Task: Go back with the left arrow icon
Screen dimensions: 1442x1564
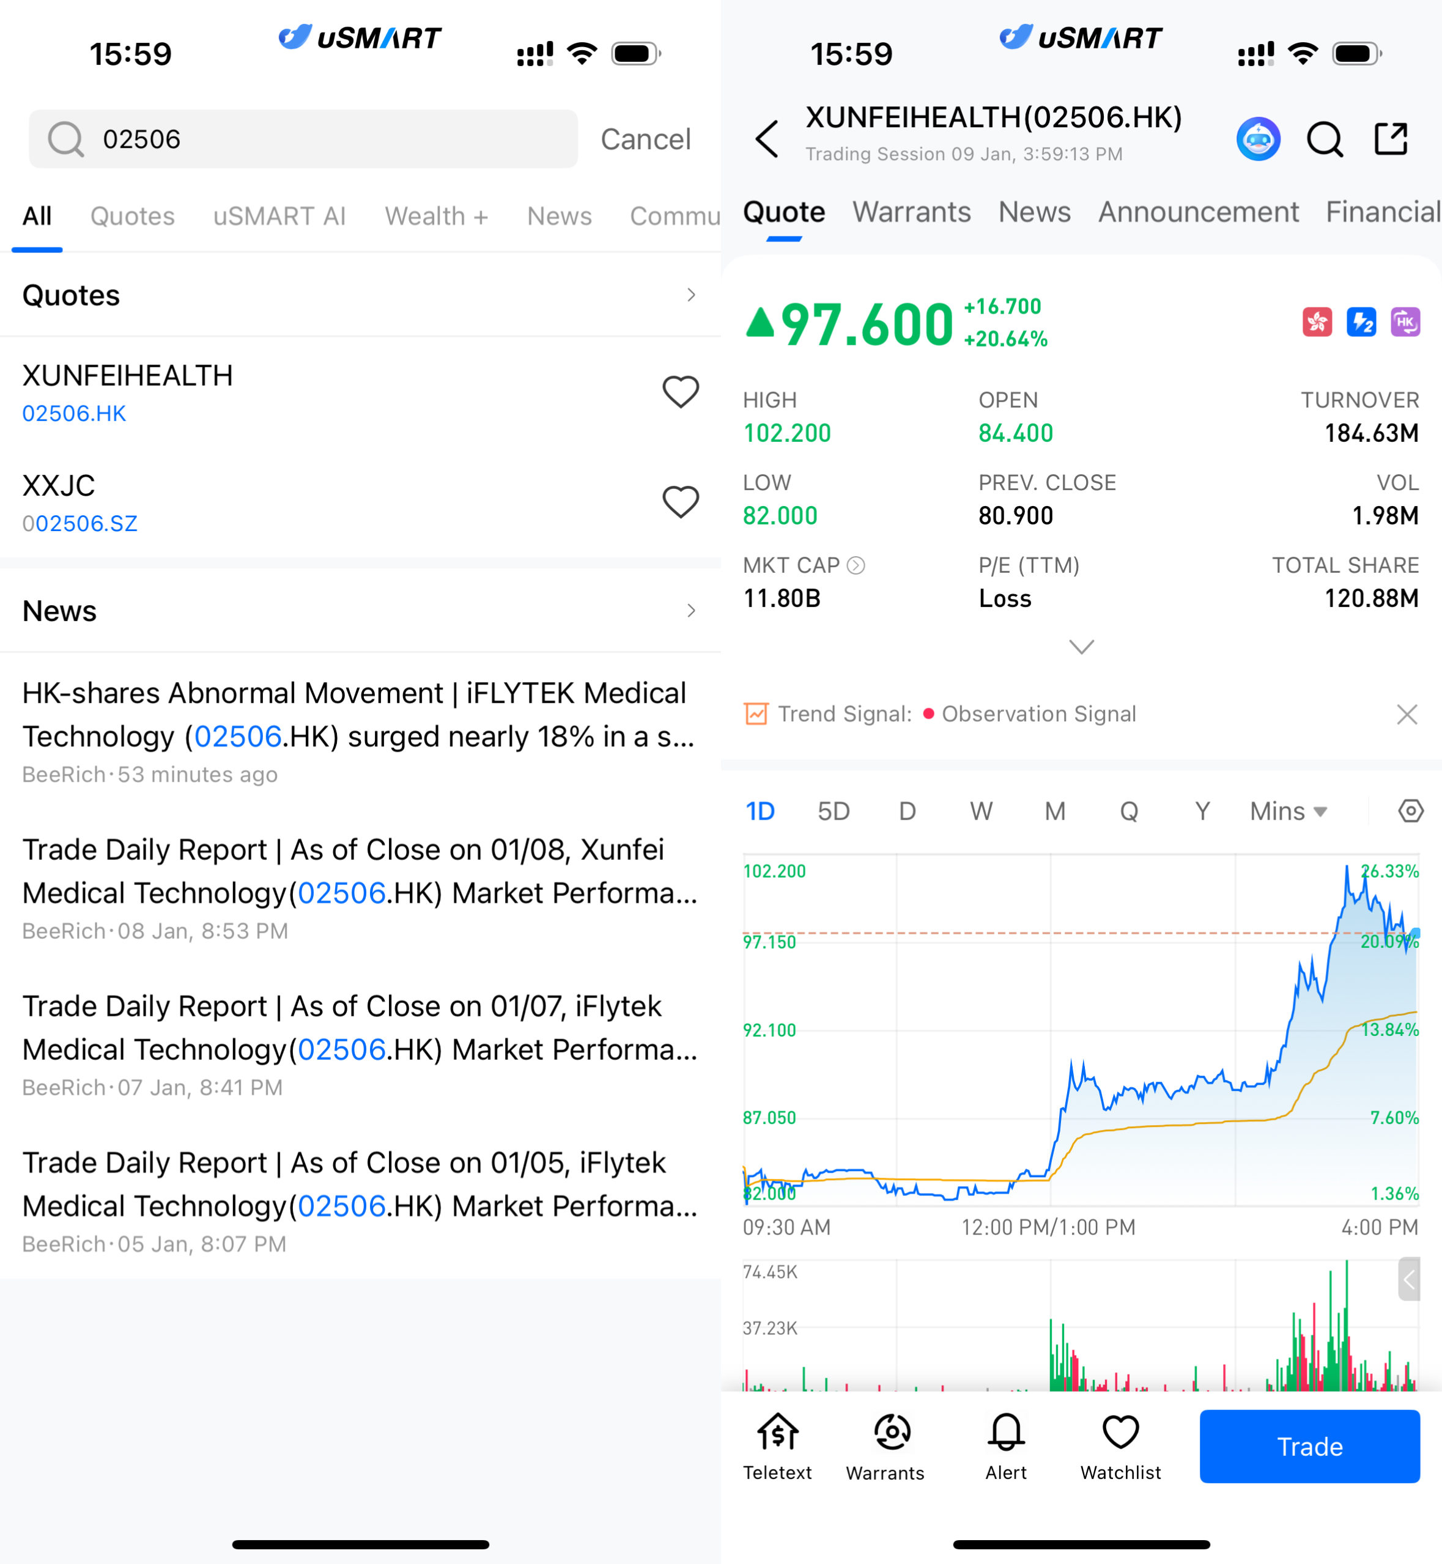Action: click(x=767, y=139)
